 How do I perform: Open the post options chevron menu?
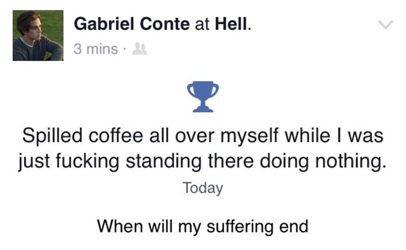coord(386,24)
